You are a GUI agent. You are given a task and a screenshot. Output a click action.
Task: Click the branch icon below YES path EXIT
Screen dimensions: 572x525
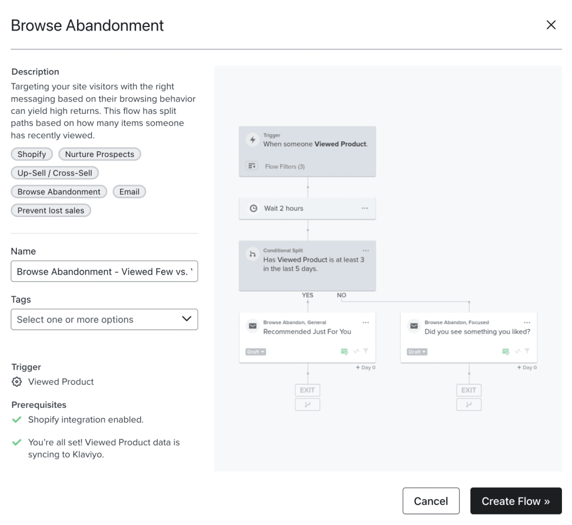[307, 405]
